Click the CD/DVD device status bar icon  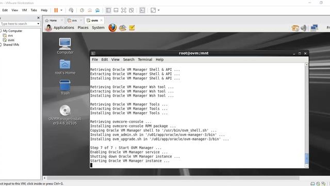click(318, 184)
